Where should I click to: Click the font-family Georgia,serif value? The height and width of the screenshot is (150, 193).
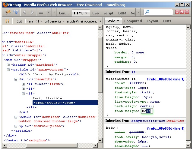157,137
